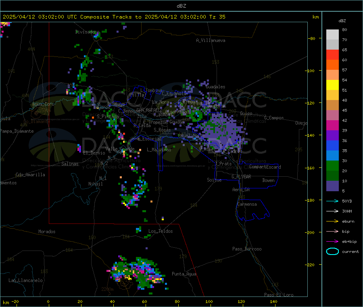Image resolution: width=363 pixels, height=307 pixels.
Task: Click the Pampa_Diamante location label
Action: pyautogui.click(x=17, y=131)
